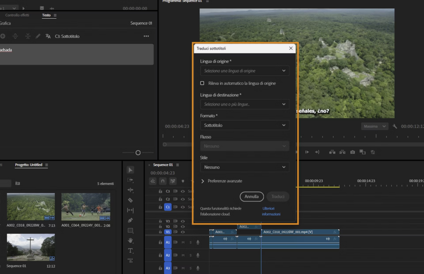Target the V1 video track header
424x274 pixels.
(168, 232)
